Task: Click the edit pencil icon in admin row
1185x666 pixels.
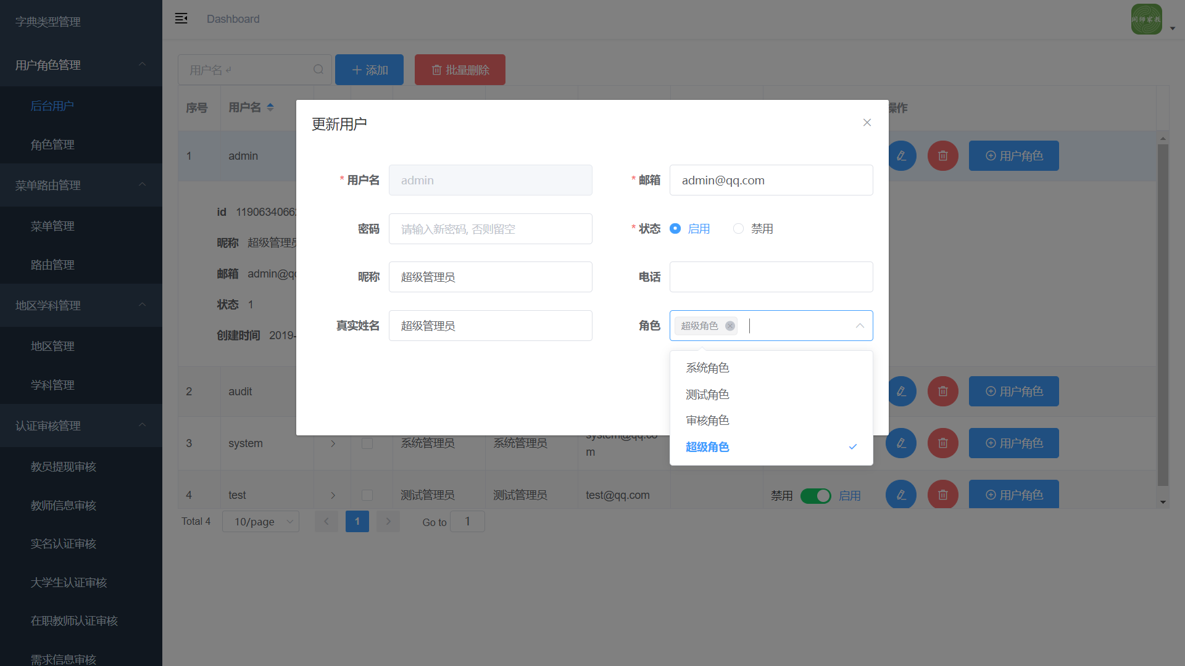Action: click(901, 156)
